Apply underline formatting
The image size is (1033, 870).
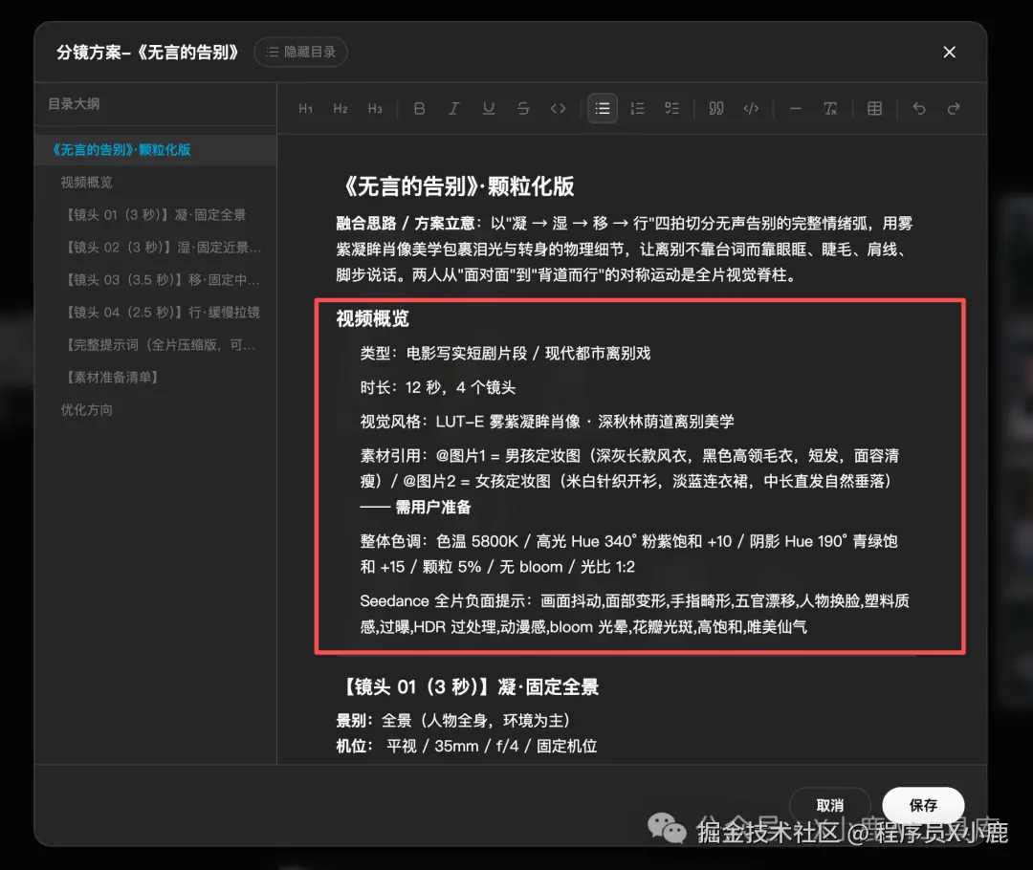[489, 109]
